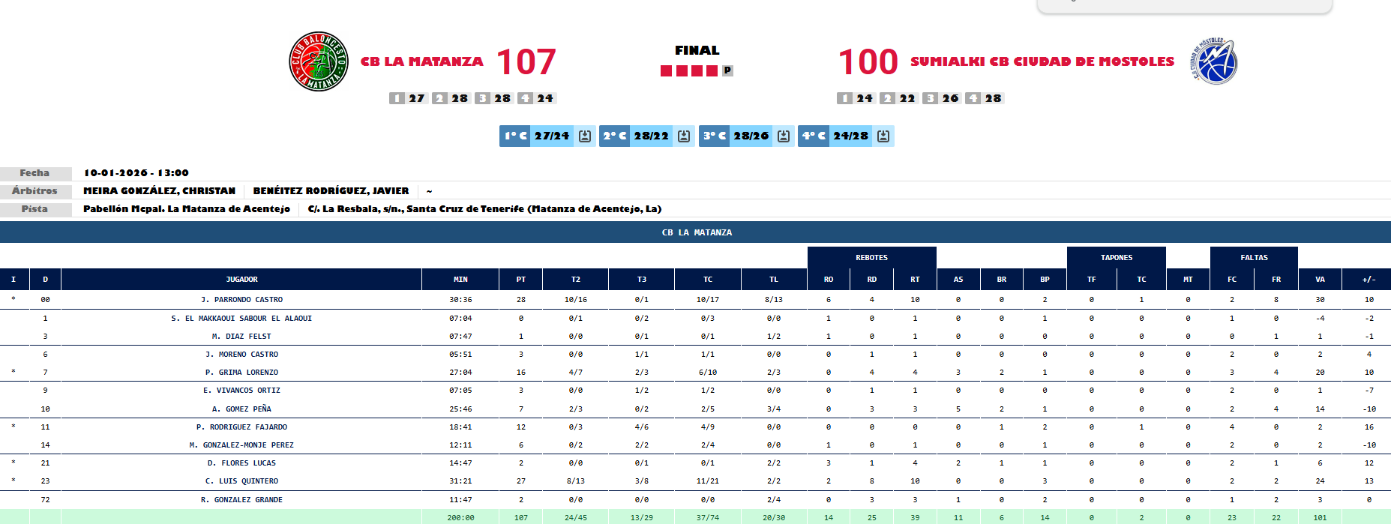Click the JUGADOR column header
Image resolution: width=1391 pixels, height=524 pixels.
point(241,280)
